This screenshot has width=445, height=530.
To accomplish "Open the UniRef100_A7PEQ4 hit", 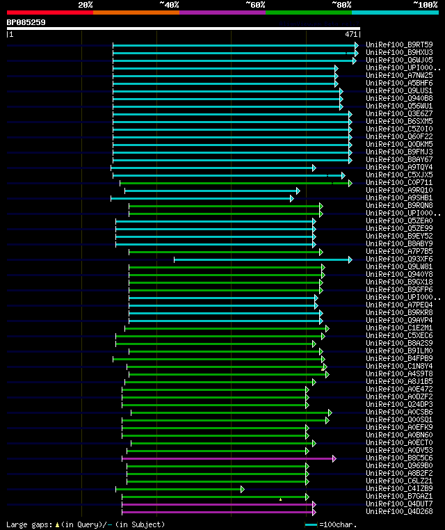I will point(399,305).
